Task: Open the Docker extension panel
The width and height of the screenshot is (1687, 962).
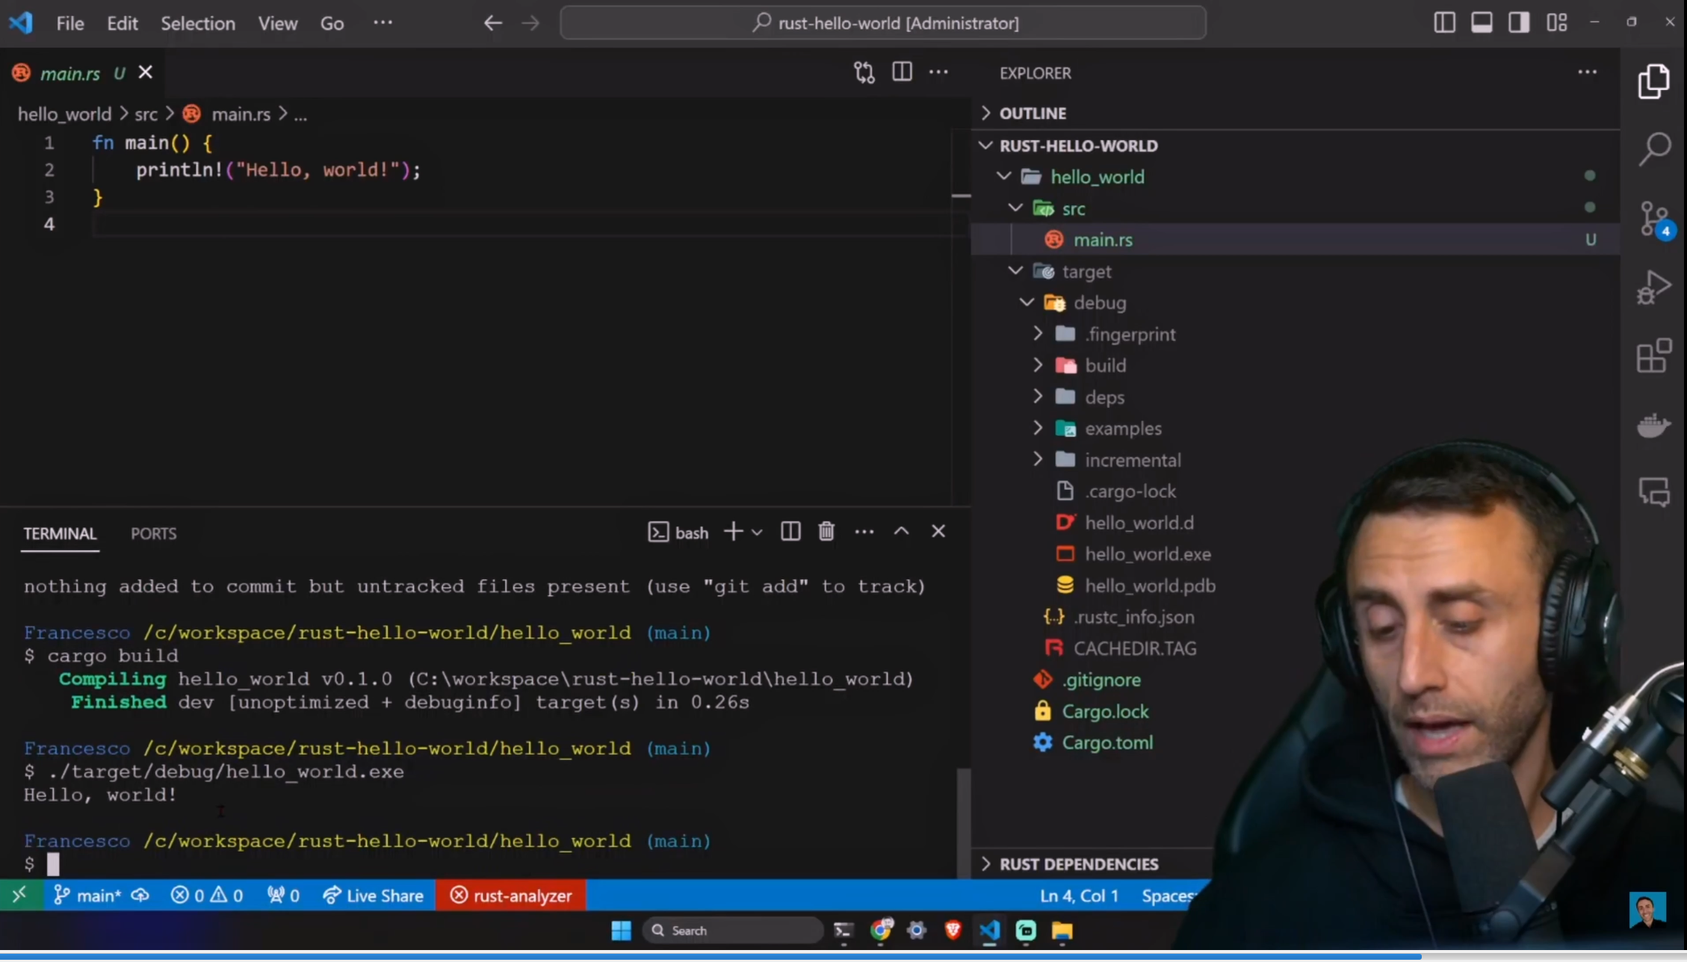Action: (x=1653, y=424)
